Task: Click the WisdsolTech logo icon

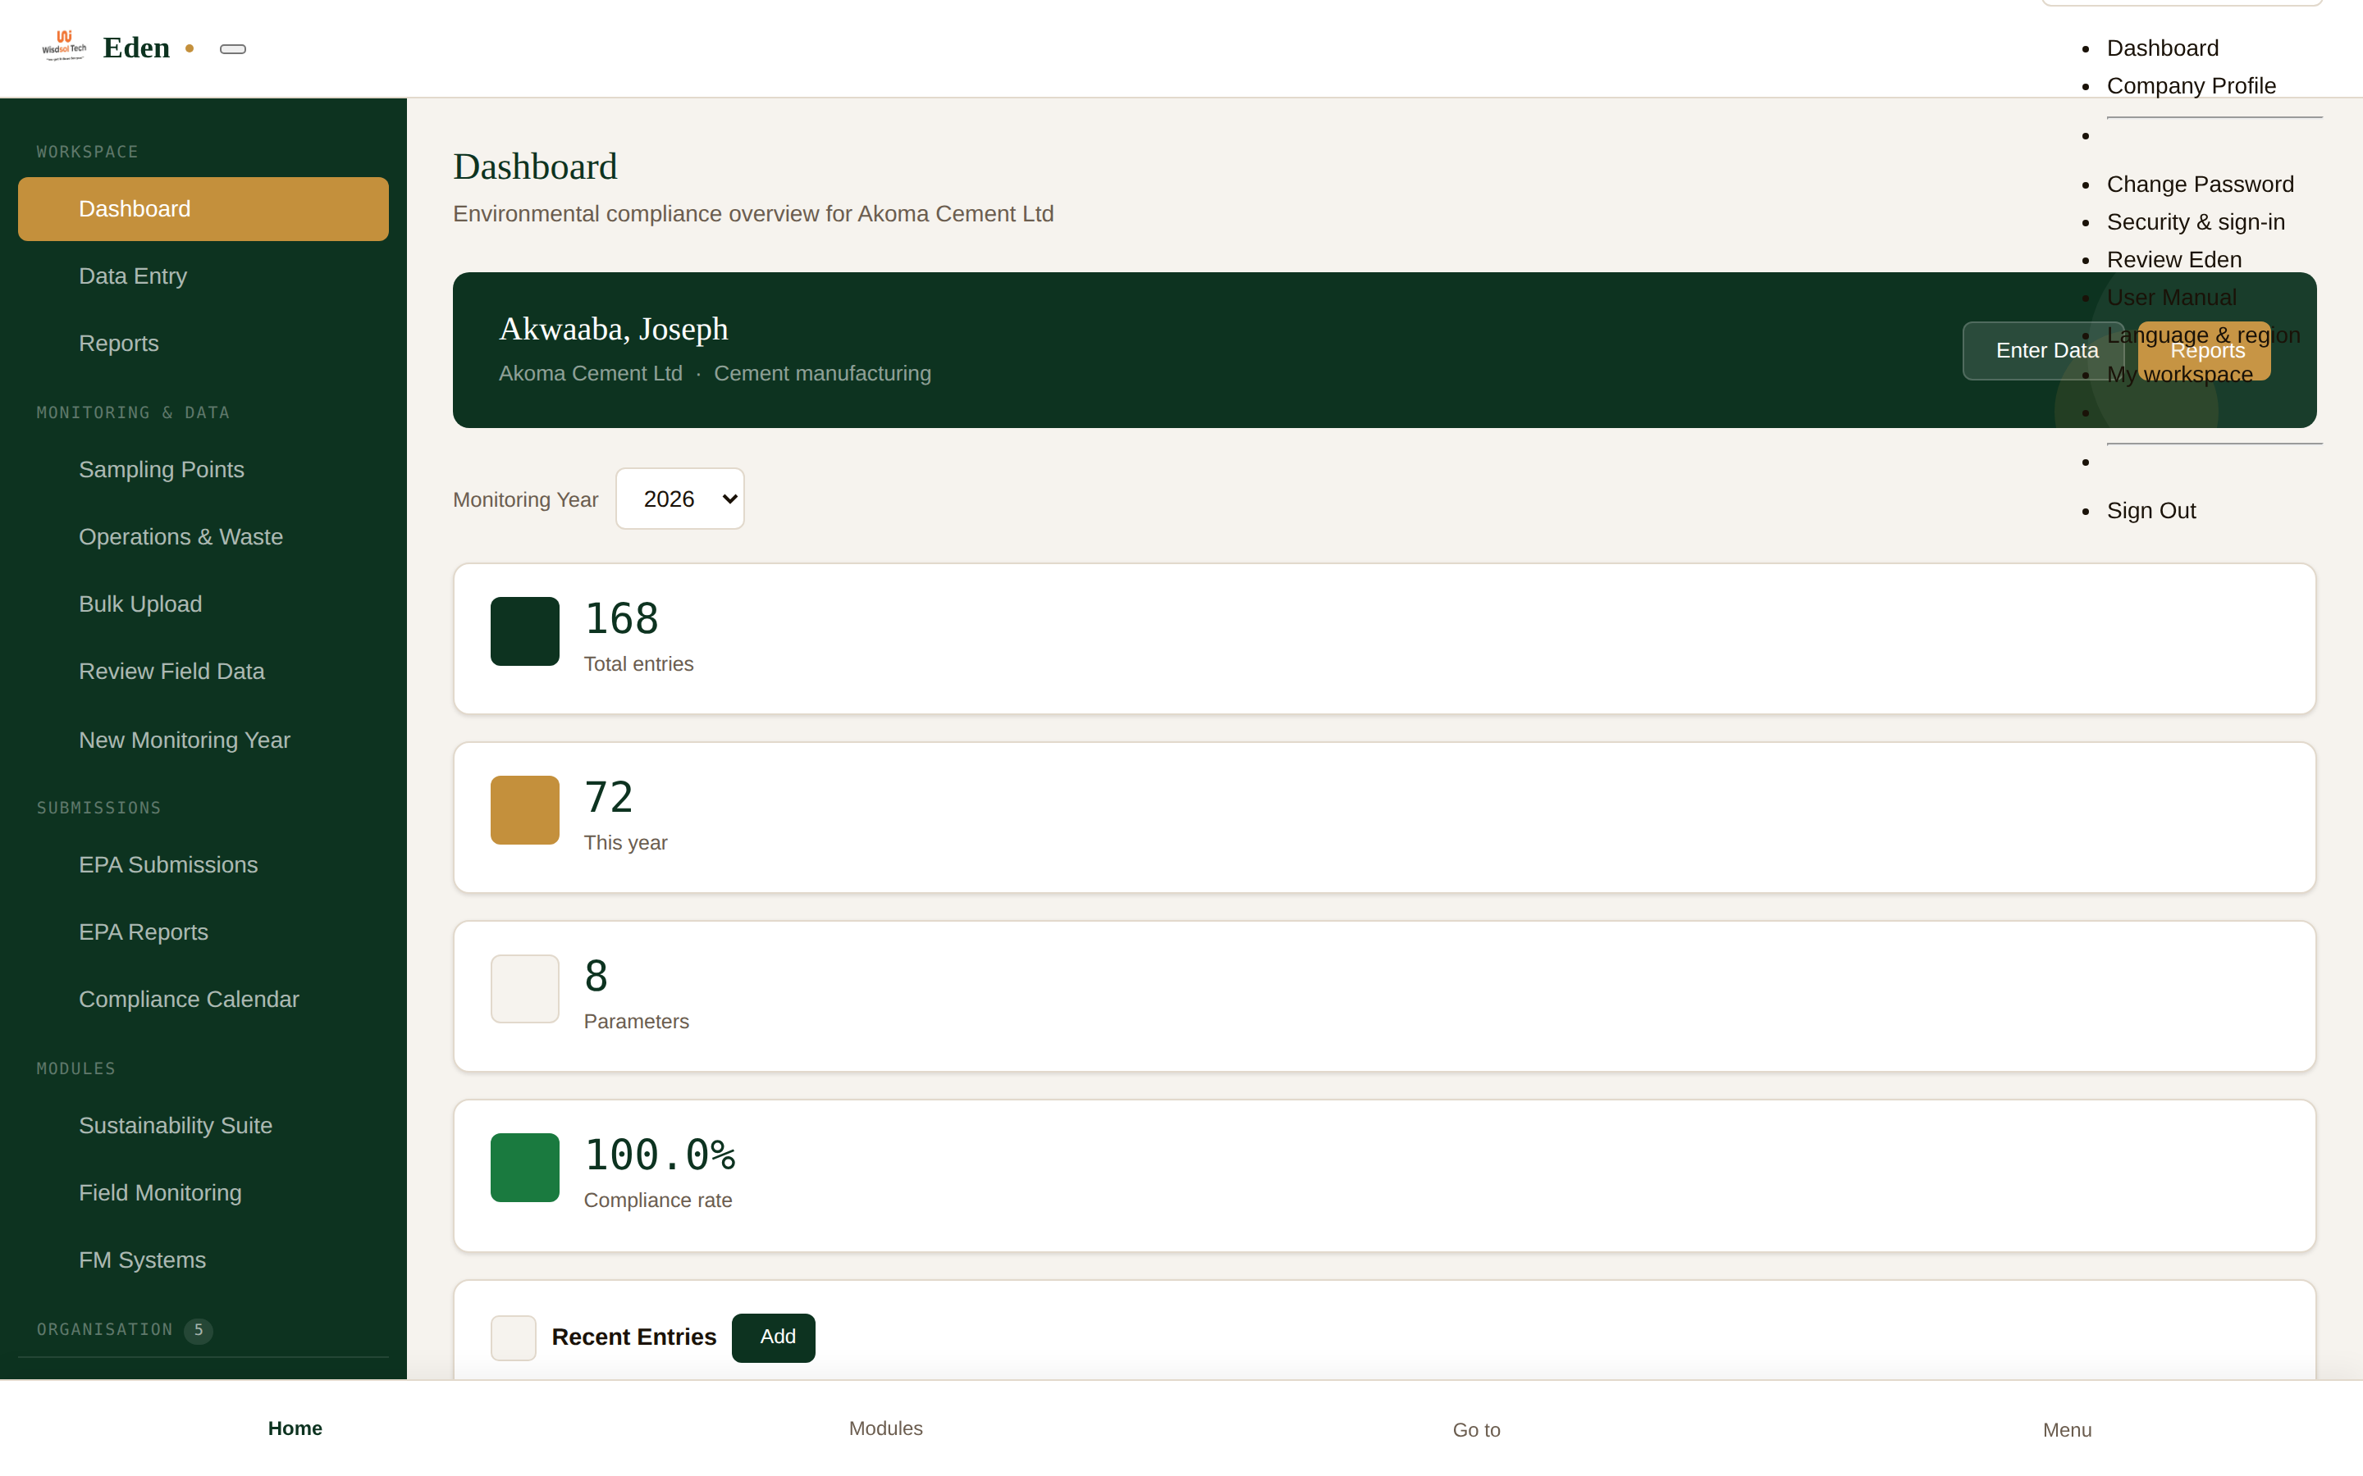Action: coord(65,47)
